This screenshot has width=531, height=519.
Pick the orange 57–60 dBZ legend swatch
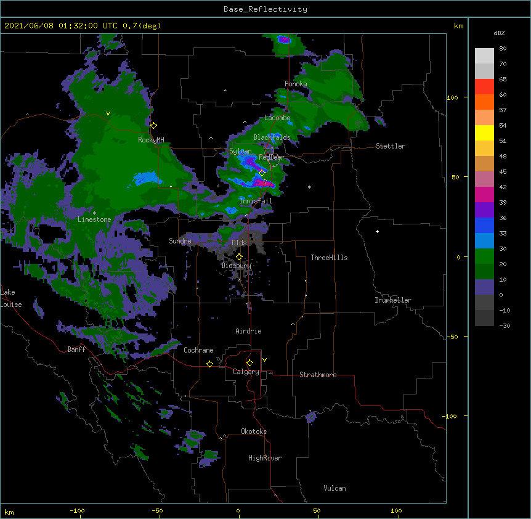[484, 102]
